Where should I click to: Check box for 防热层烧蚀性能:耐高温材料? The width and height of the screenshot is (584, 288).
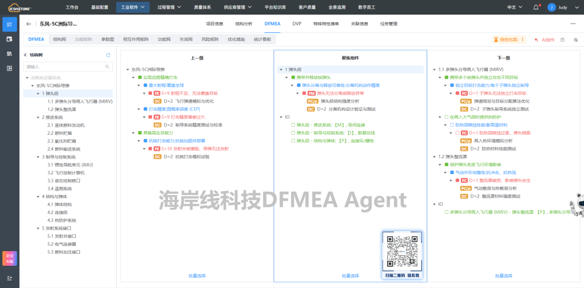(x=452, y=125)
